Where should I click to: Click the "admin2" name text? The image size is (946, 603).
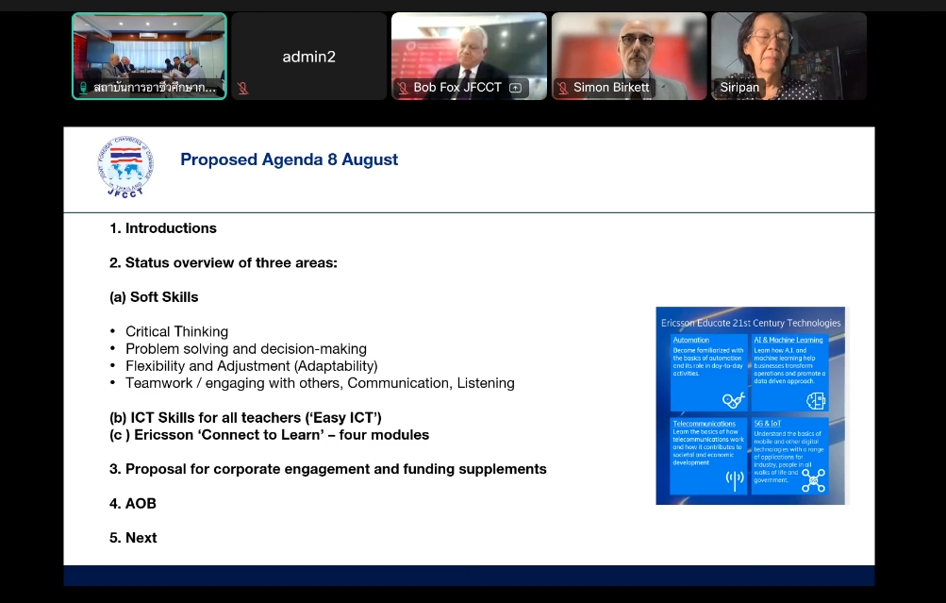pos(309,57)
